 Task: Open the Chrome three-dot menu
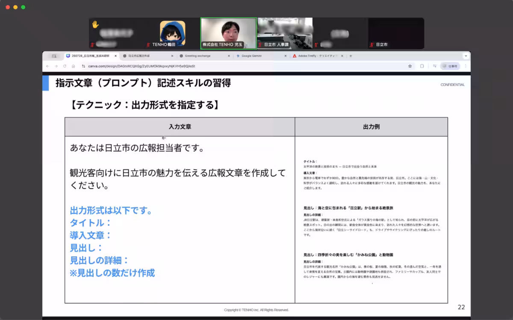coord(466,66)
